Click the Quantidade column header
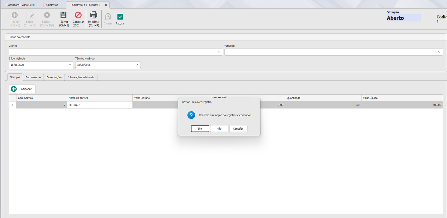The image size is (447, 218). (x=323, y=98)
